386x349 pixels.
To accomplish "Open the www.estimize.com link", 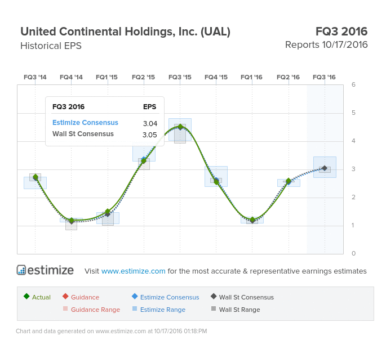I will [133, 271].
